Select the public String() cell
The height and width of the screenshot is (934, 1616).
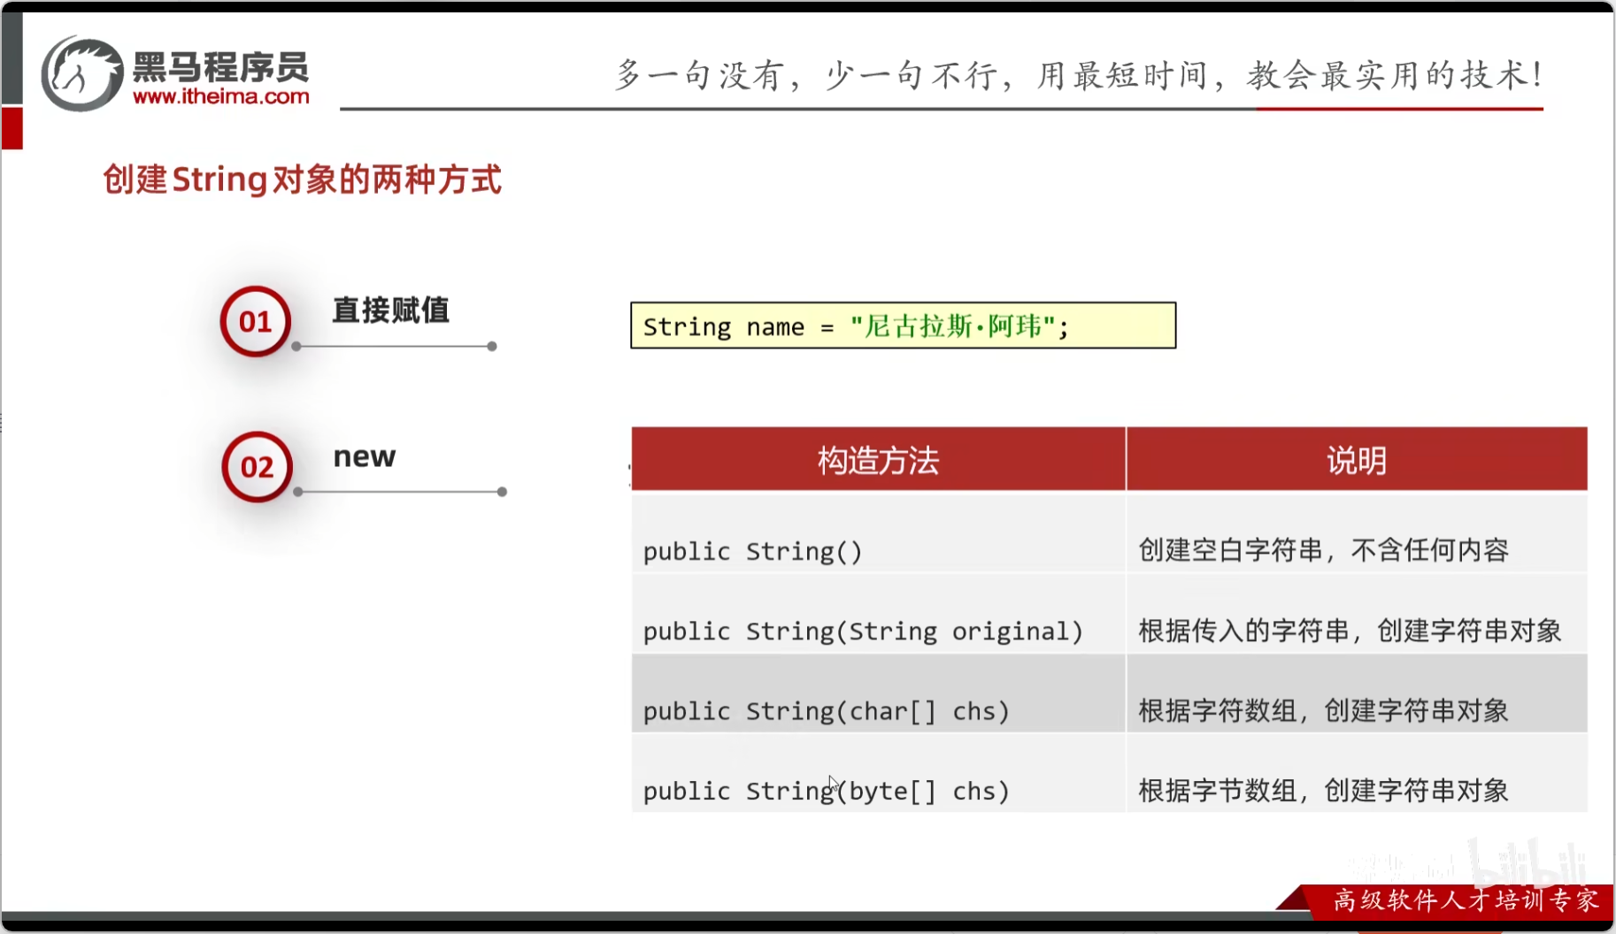pyautogui.click(x=878, y=532)
